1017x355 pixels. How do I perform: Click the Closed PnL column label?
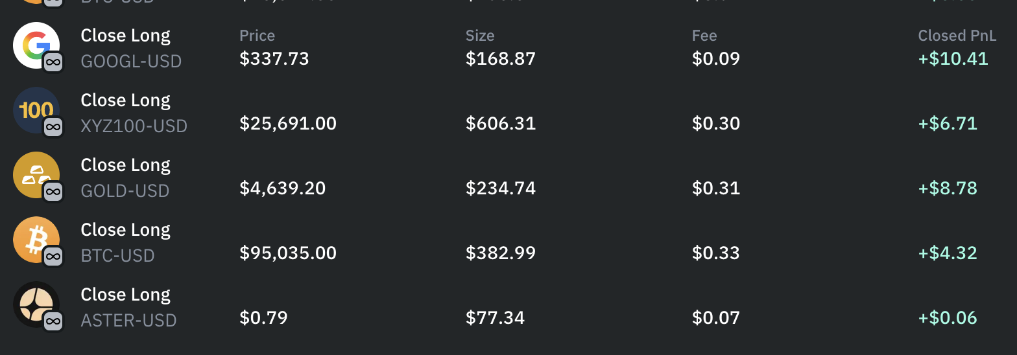click(x=957, y=36)
